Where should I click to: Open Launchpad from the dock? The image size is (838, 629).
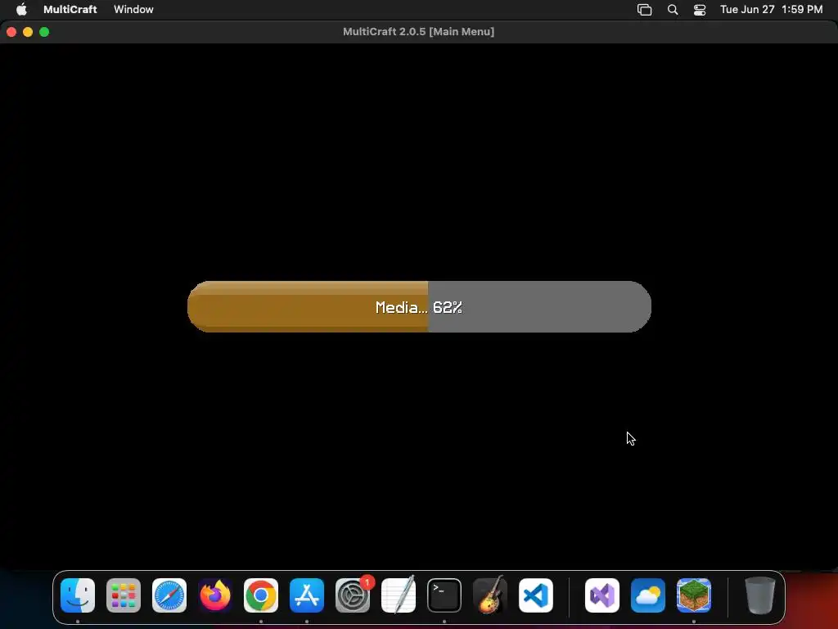coord(124,595)
